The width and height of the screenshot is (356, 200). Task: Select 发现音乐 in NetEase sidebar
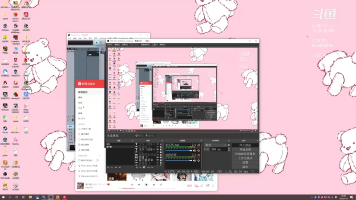(83, 92)
